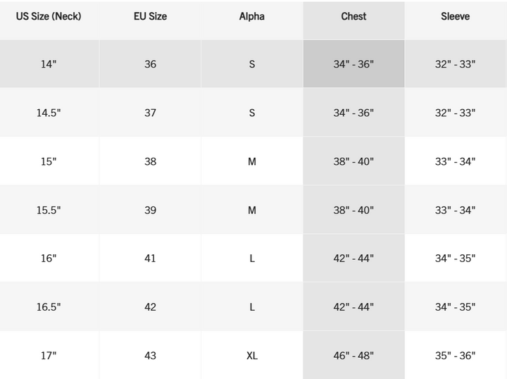Click the 17" neck size cell
Screen dimensions: 507x379
[49, 356]
